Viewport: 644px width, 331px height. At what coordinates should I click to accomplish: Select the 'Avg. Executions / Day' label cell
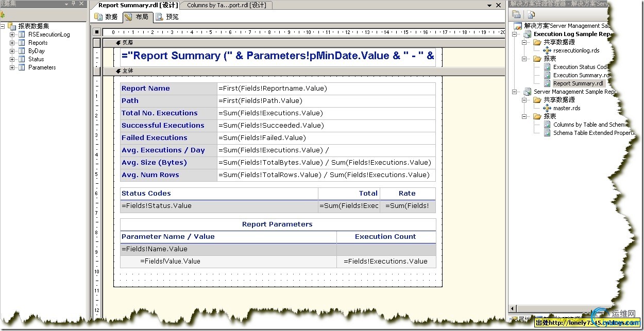coord(168,150)
